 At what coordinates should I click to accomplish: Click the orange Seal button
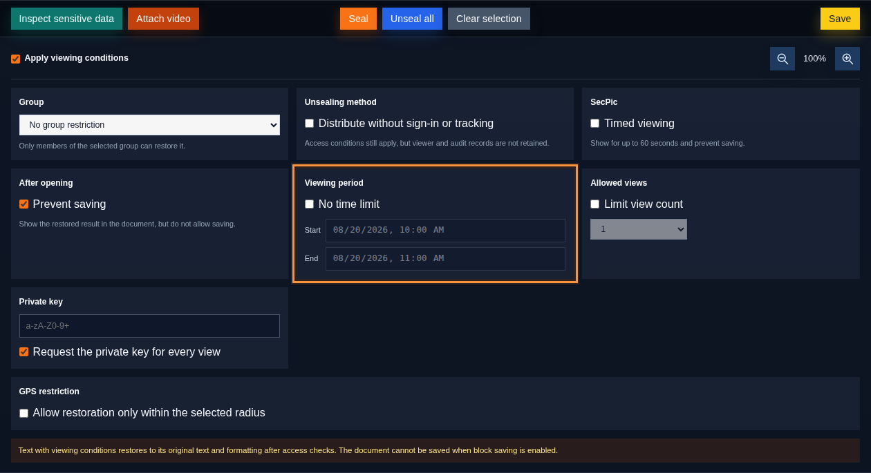coord(358,19)
